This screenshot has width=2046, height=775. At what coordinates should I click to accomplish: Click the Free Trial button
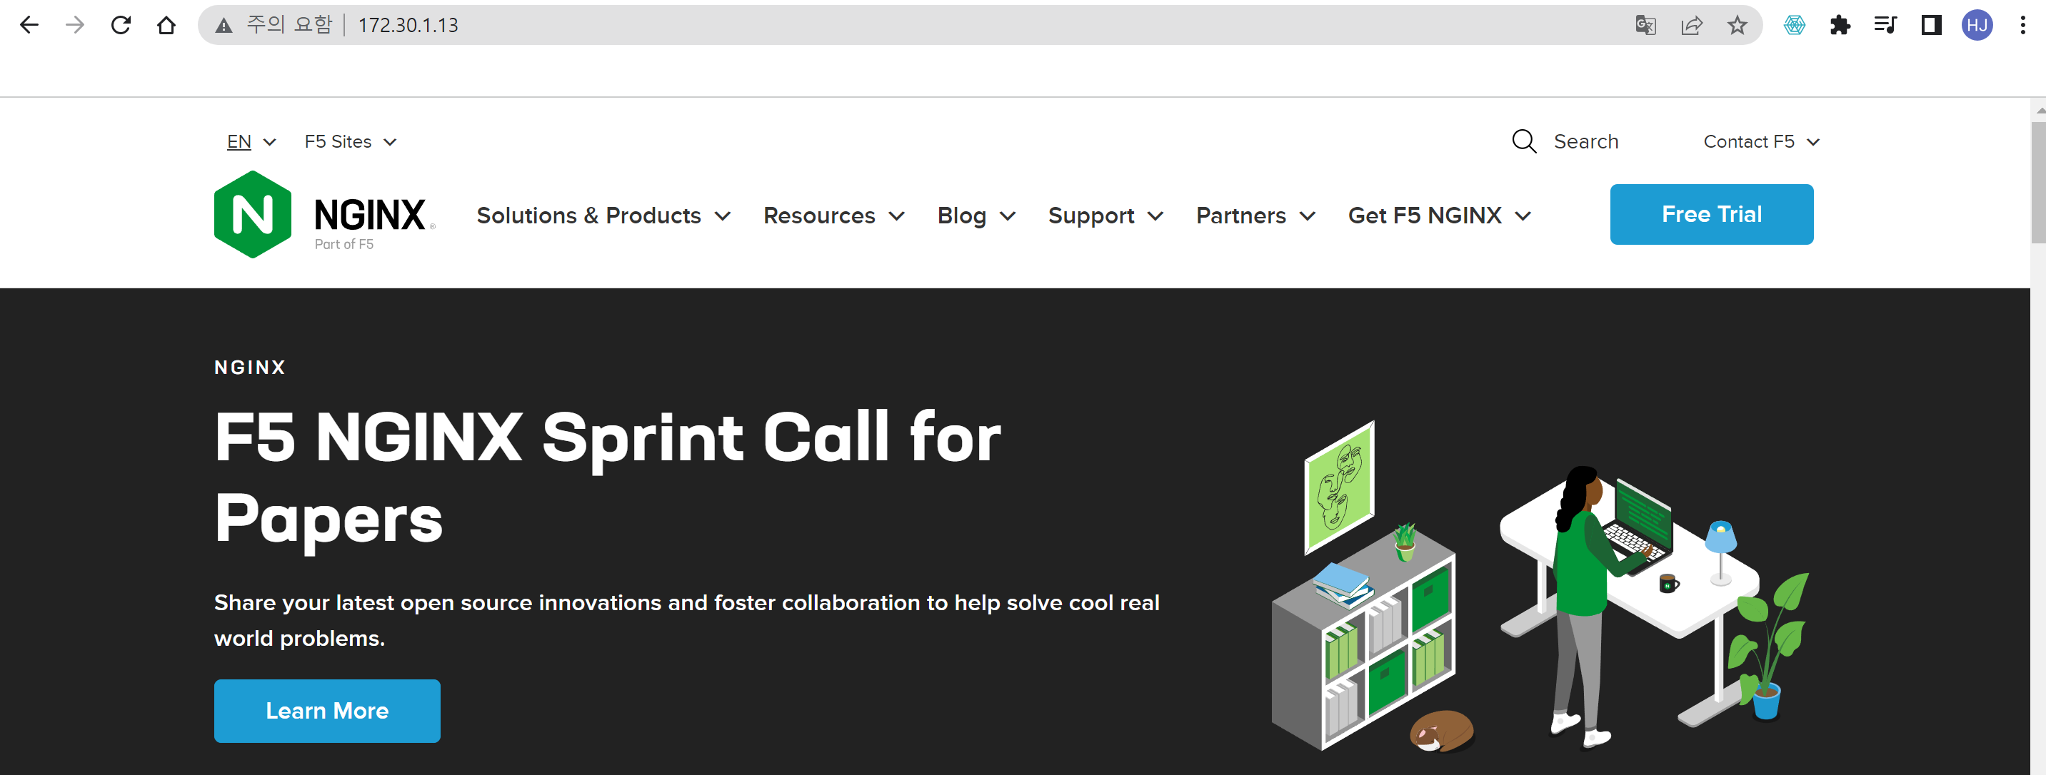pyautogui.click(x=1711, y=214)
